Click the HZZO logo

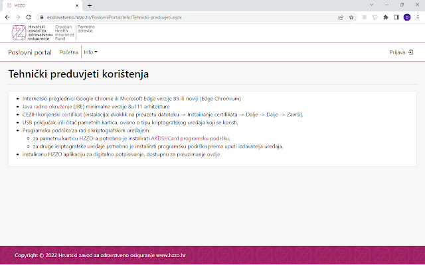[x=19, y=32]
